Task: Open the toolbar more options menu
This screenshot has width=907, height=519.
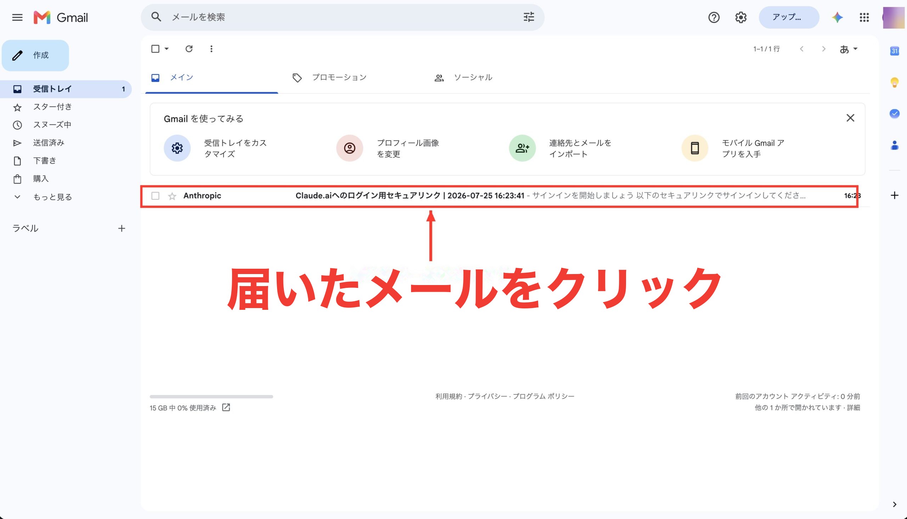Action: point(211,49)
